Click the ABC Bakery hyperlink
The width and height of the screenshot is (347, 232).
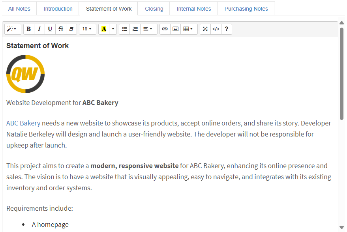pyautogui.click(x=23, y=123)
